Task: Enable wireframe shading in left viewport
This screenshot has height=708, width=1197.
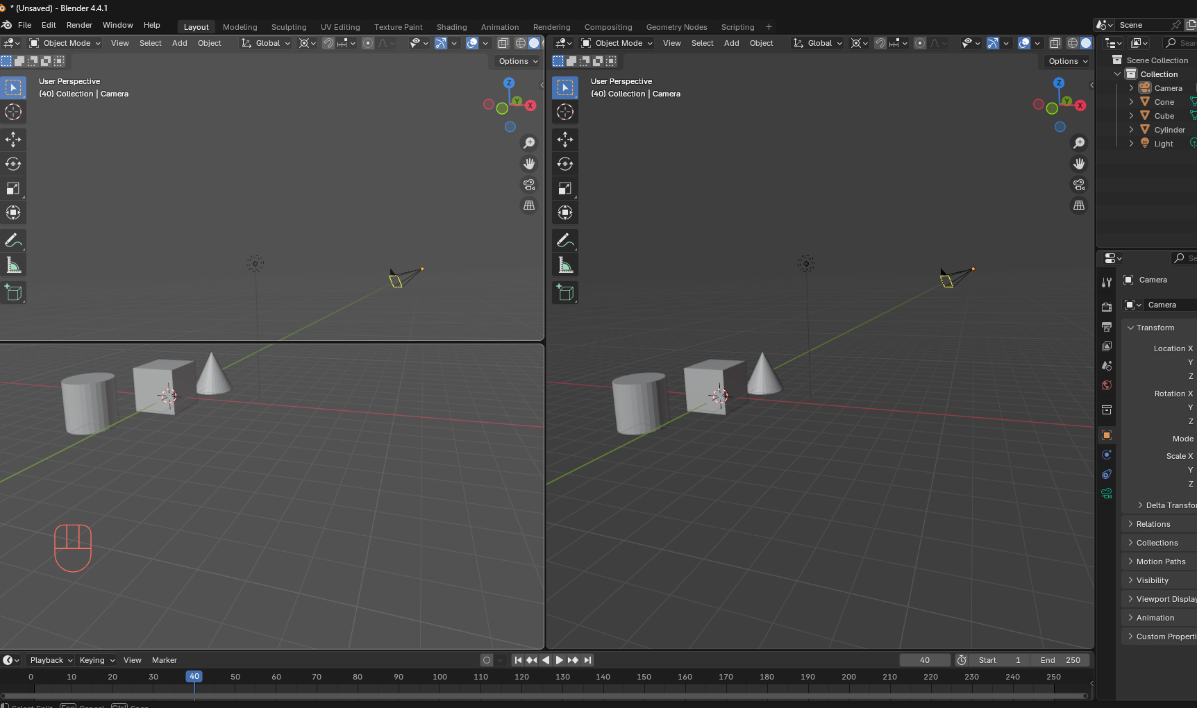Action: click(521, 43)
